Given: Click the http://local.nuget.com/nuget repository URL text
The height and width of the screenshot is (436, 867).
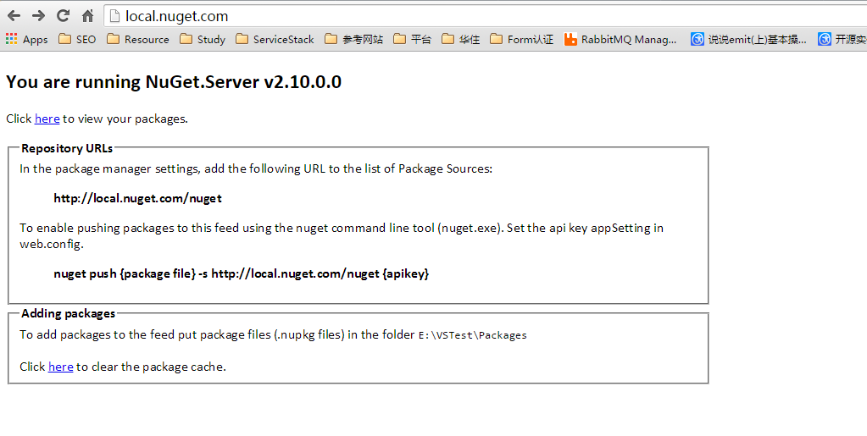Looking at the screenshot, I should (137, 198).
